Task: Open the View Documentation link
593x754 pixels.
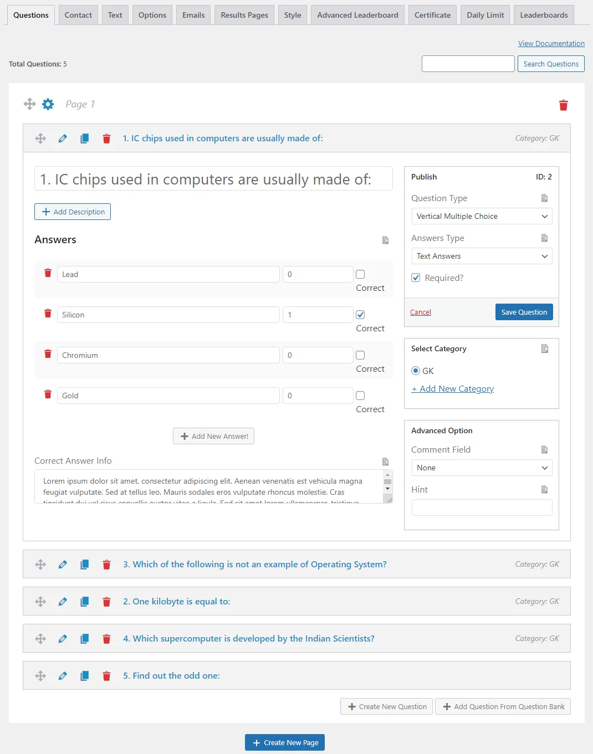Action: (x=551, y=43)
